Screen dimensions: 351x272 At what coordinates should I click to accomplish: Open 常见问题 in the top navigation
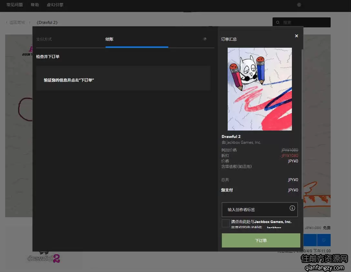[15, 5]
